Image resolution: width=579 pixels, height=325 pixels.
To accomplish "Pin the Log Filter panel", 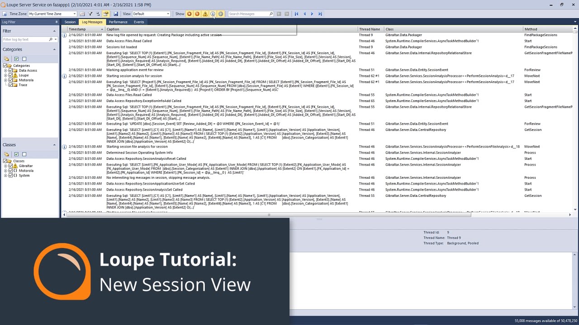I will pos(57,22).
